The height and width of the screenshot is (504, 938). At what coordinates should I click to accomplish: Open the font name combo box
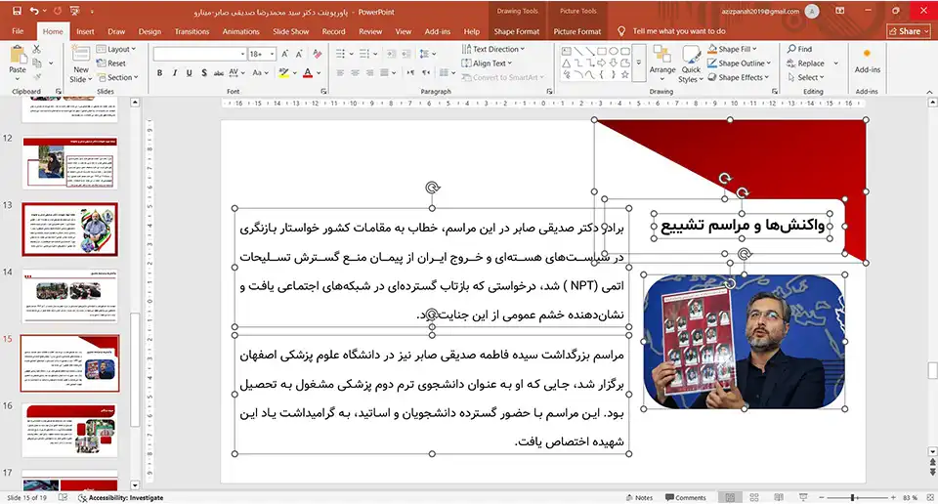click(x=199, y=54)
